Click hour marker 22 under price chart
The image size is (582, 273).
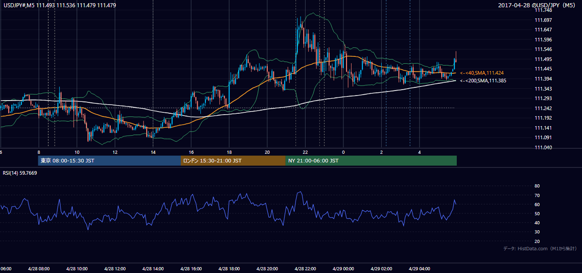[x=305, y=152]
